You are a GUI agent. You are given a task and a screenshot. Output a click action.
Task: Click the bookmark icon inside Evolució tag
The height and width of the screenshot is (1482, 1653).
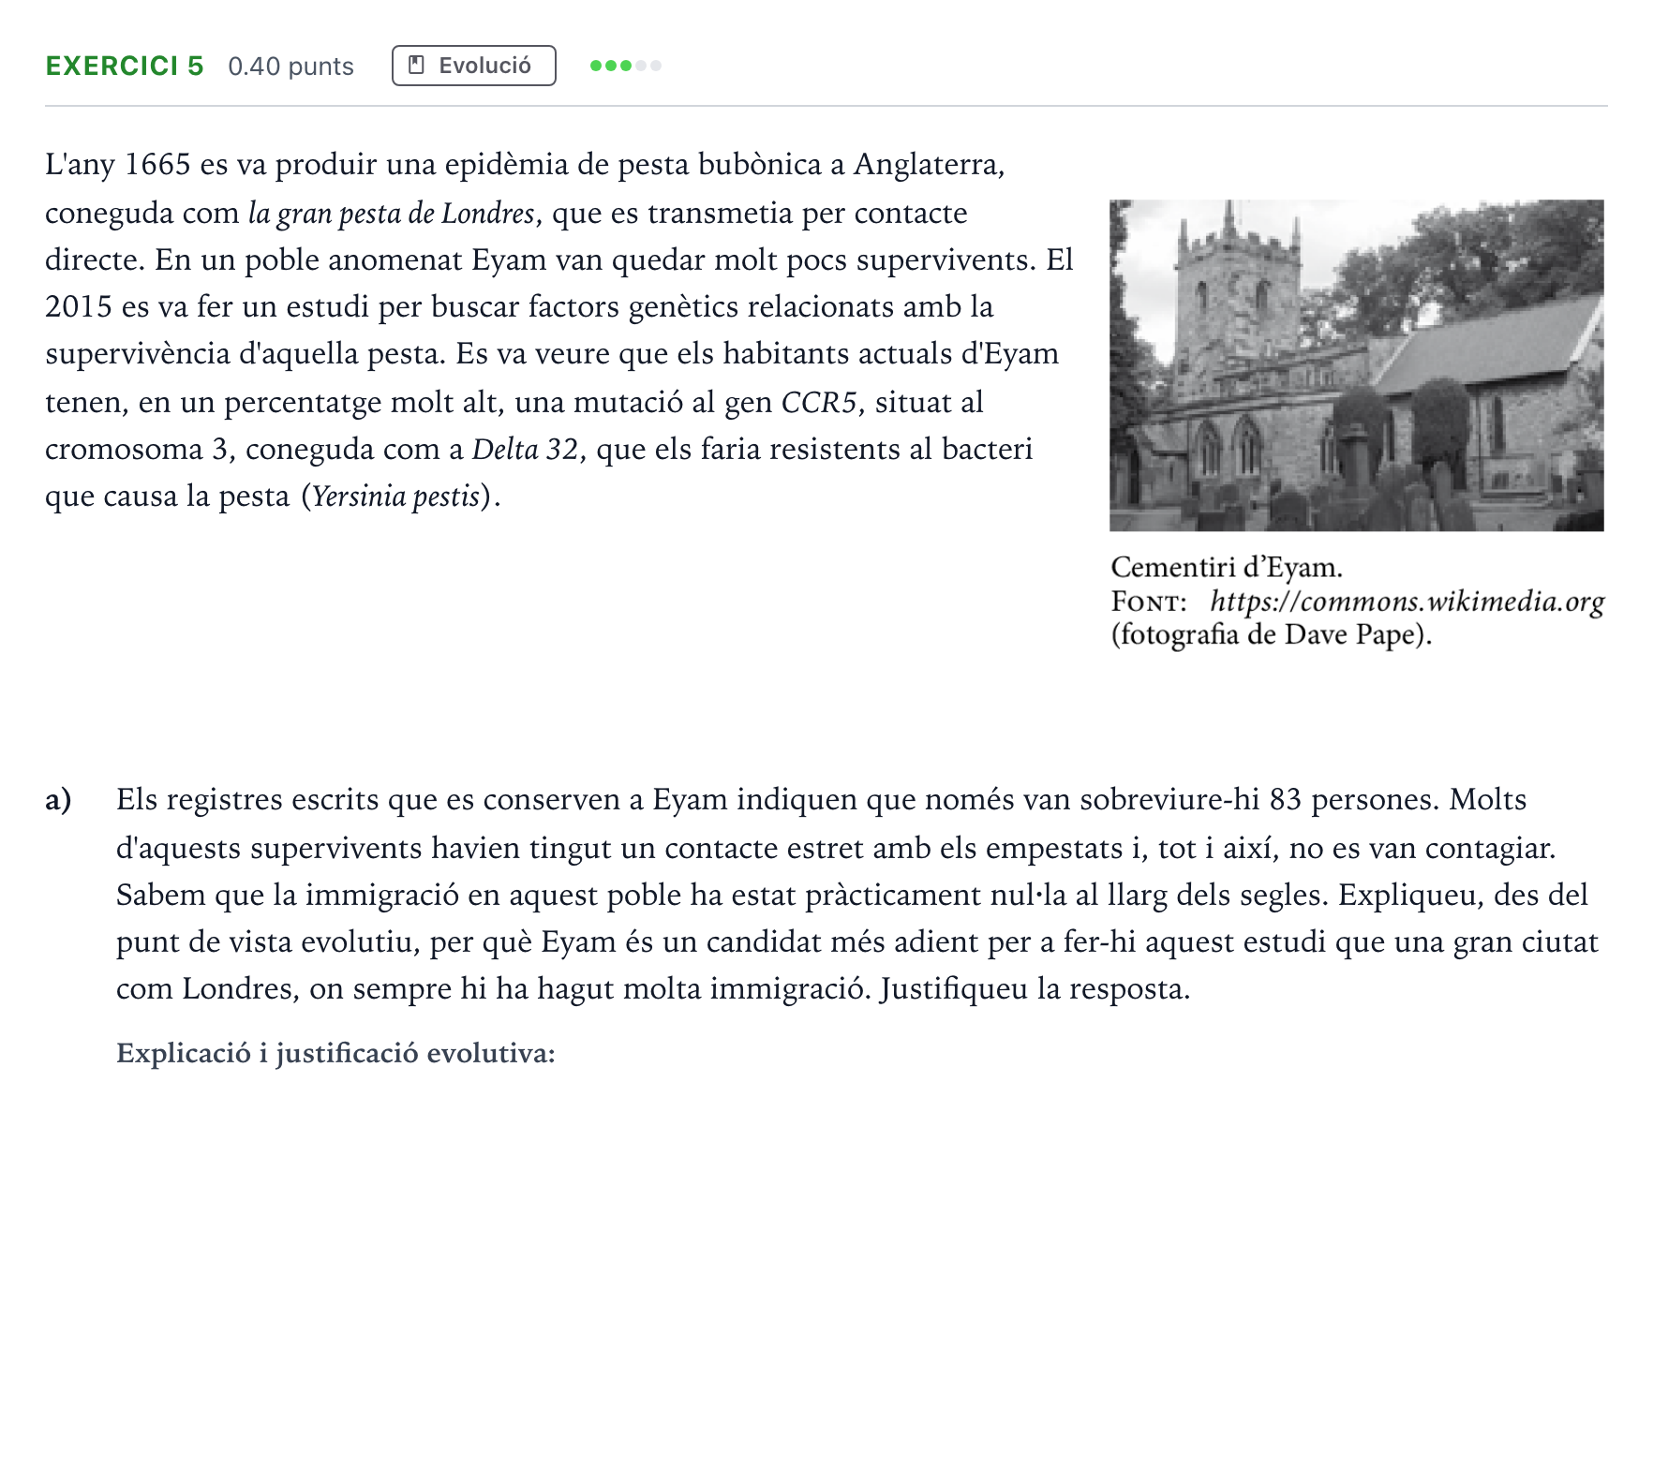coord(417,66)
